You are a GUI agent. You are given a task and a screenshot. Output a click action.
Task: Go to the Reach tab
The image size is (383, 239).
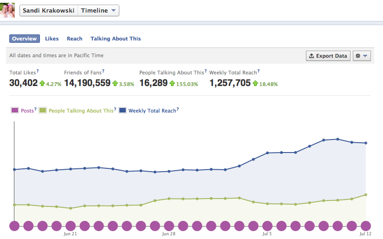pyautogui.click(x=74, y=39)
